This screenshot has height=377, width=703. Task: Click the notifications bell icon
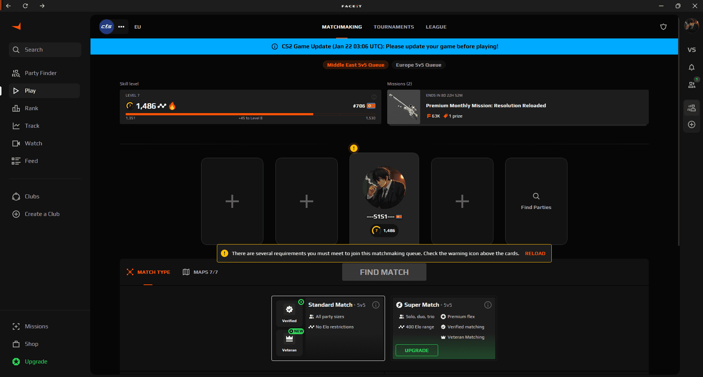pos(692,67)
